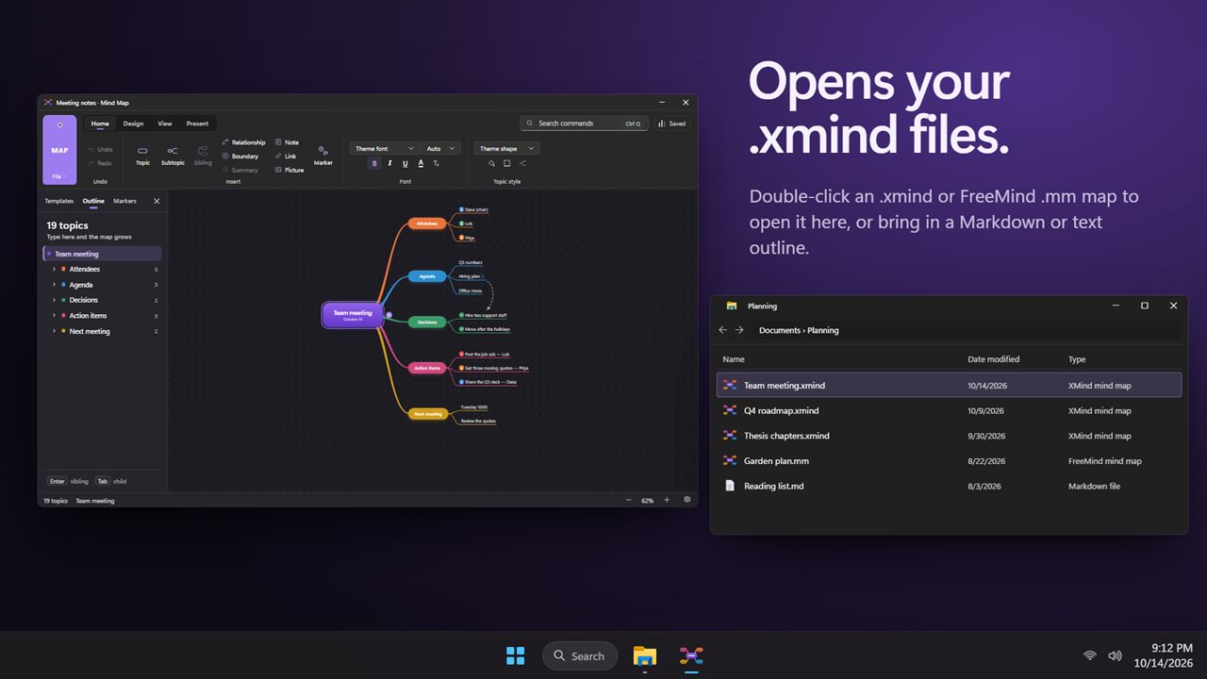Insert a new Topic from the ribbon
This screenshot has height=679, width=1207.
coord(142,155)
